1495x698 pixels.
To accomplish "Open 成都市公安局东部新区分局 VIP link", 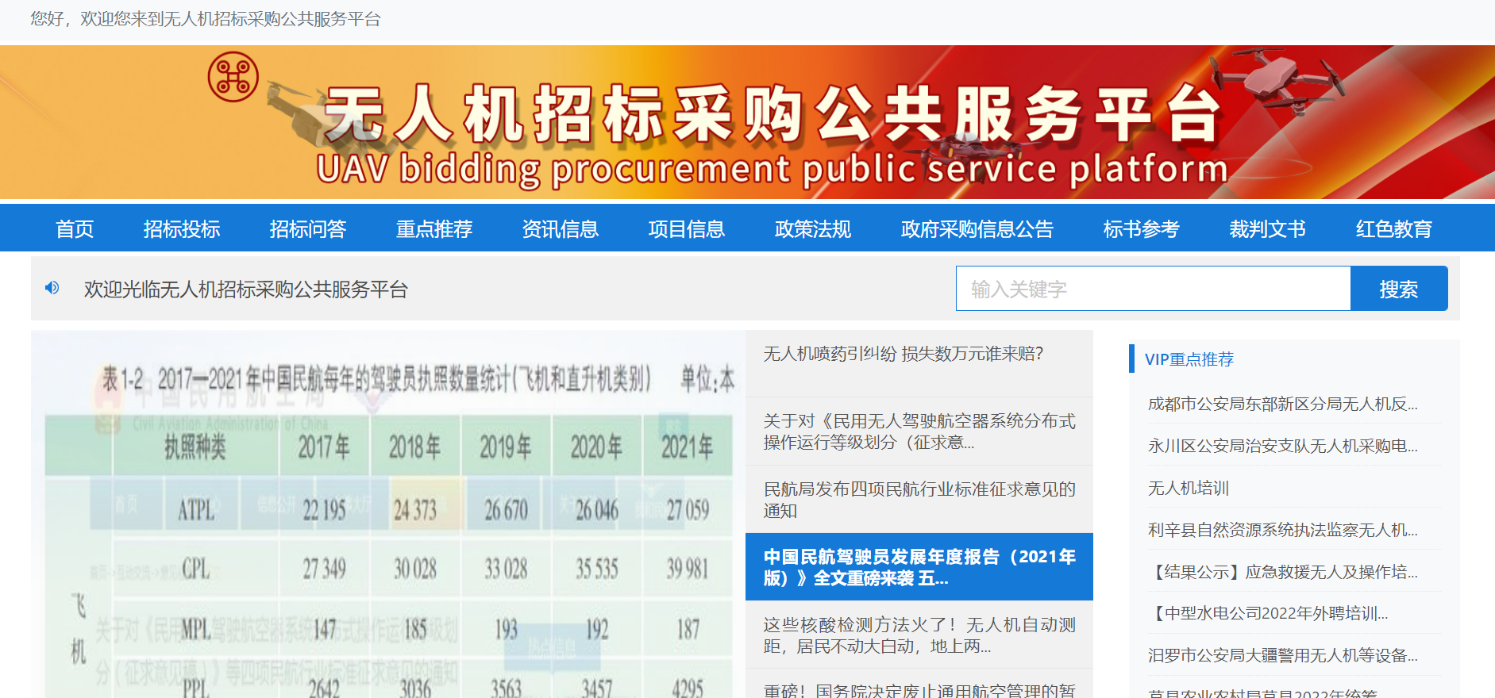I will (1282, 404).
